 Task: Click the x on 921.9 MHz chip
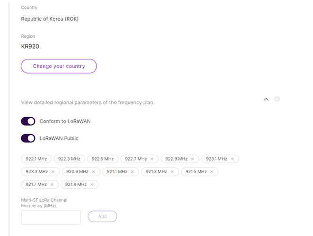click(92, 185)
